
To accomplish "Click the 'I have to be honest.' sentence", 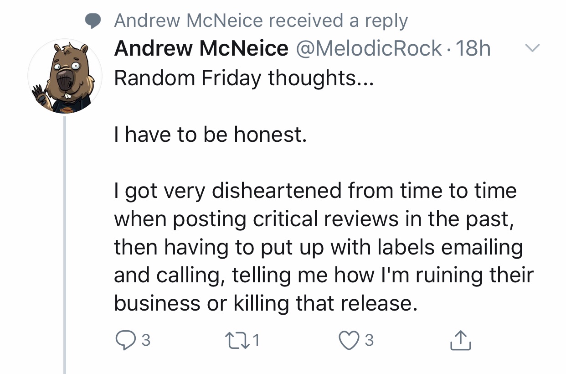I will 210,135.
